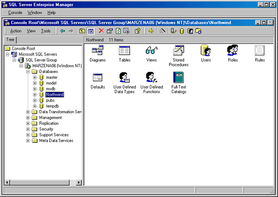The height and width of the screenshot is (197, 278).
Task: Collapse the MARZENA06 server node
Action: (x=21, y=66)
